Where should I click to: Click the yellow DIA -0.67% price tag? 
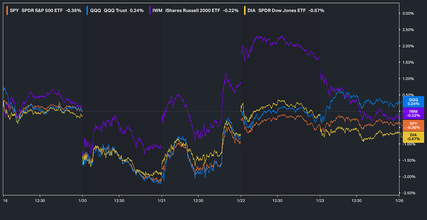[413, 137]
